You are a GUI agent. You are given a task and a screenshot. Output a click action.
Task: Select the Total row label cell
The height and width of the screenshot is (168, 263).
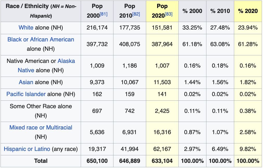point(41,161)
